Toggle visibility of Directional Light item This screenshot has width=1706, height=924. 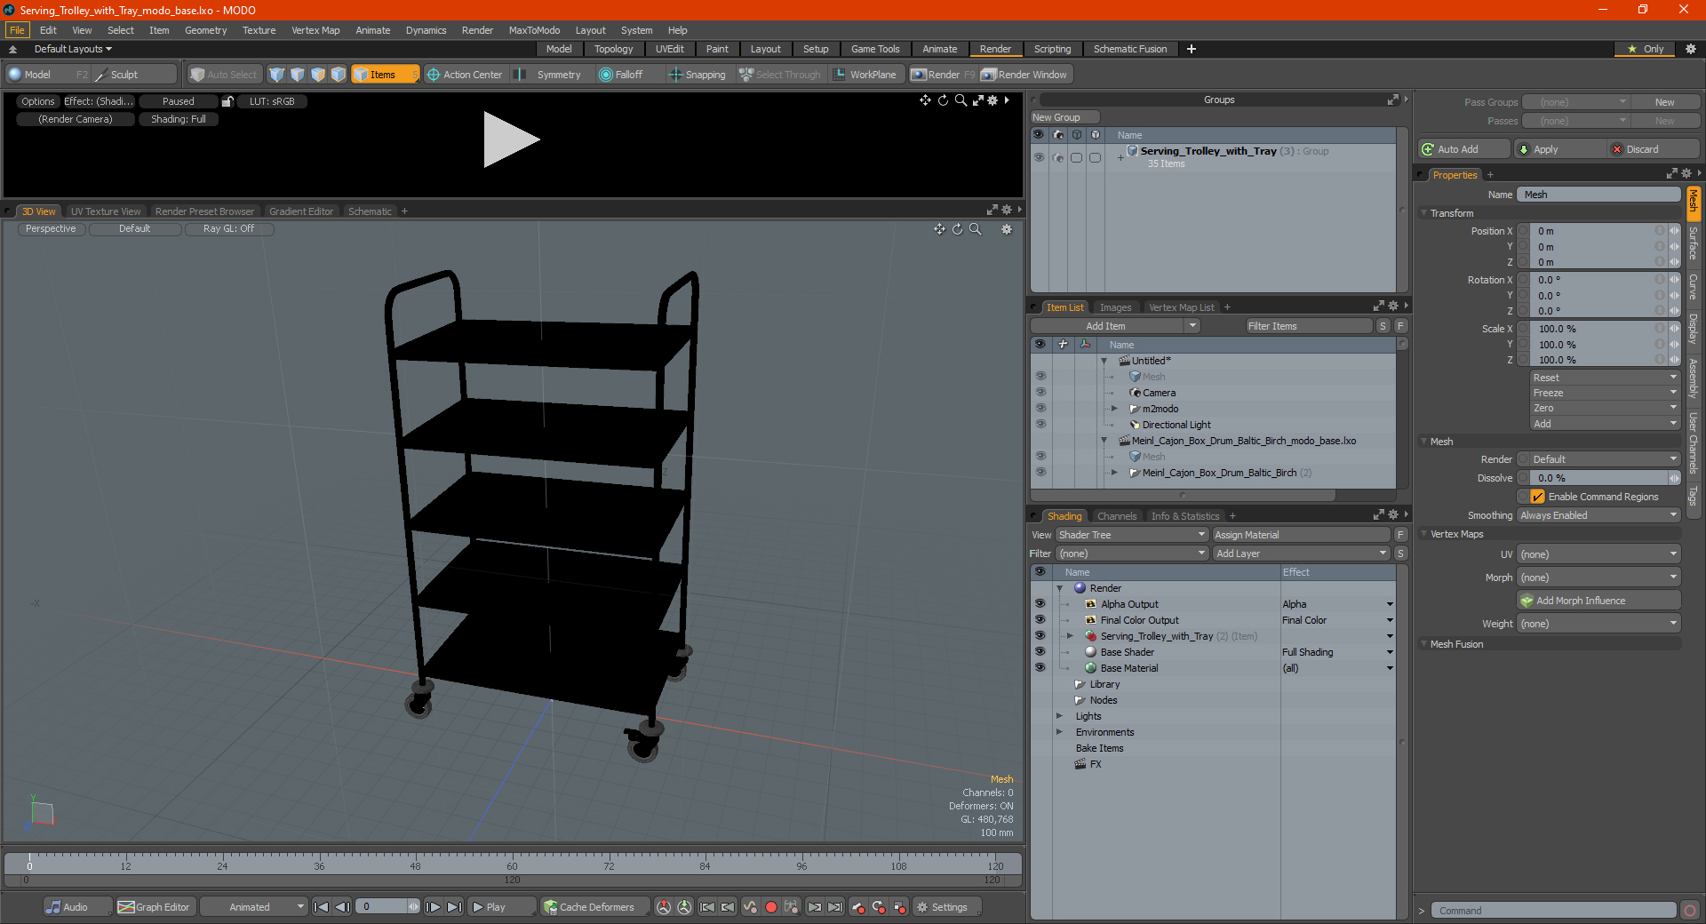pos(1040,425)
